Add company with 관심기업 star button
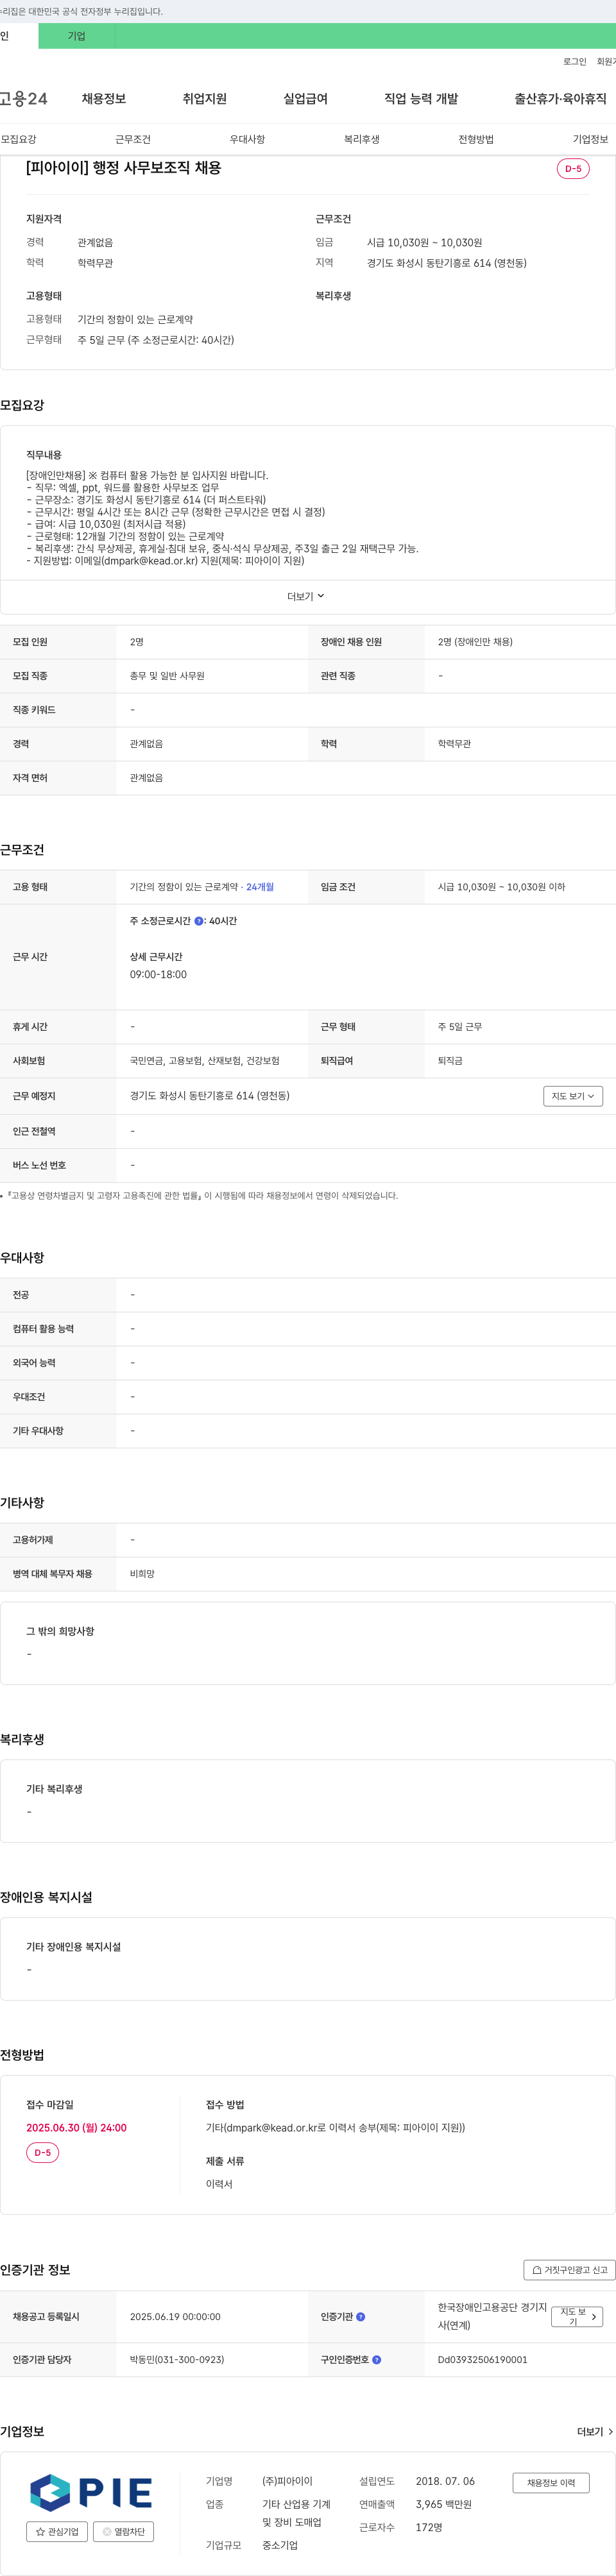 [57, 2532]
